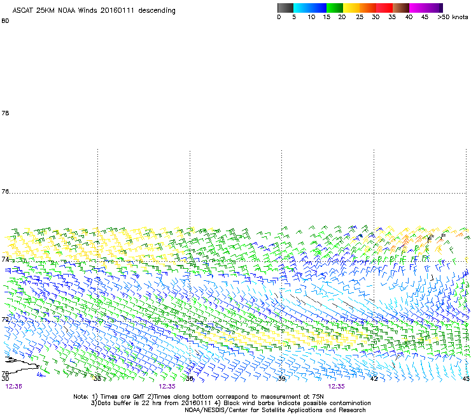Click the legend tick label '40'

(x=409, y=17)
